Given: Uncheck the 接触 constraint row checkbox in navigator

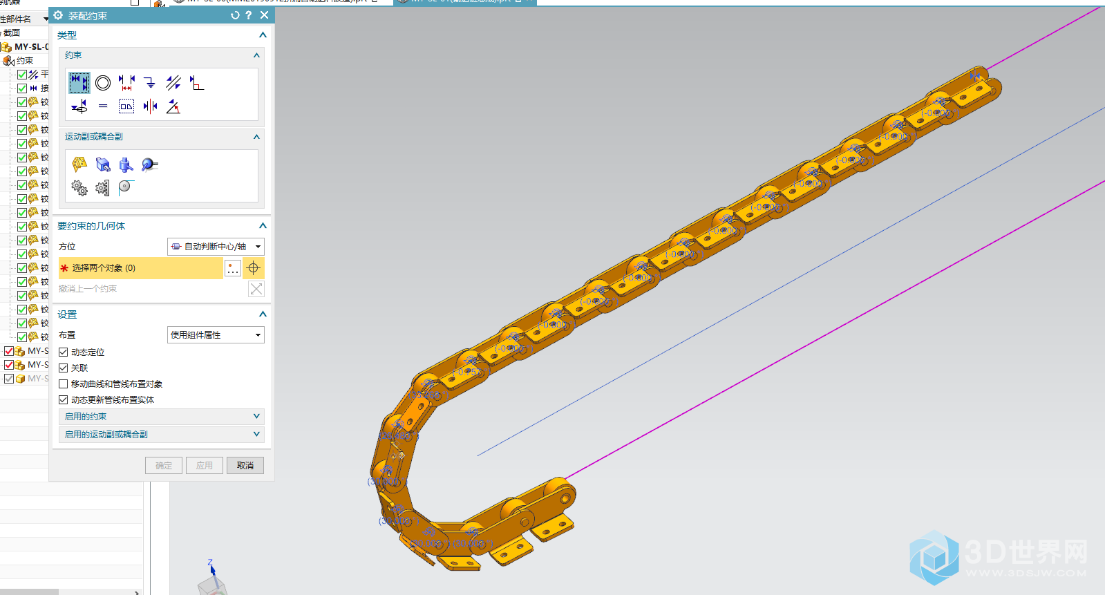Looking at the screenshot, I should (22, 88).
